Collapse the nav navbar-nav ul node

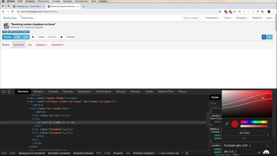(x=30, y=108)
